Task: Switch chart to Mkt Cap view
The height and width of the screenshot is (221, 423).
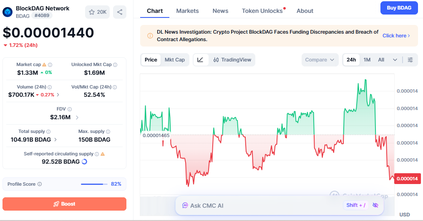Action: [174, 60]
